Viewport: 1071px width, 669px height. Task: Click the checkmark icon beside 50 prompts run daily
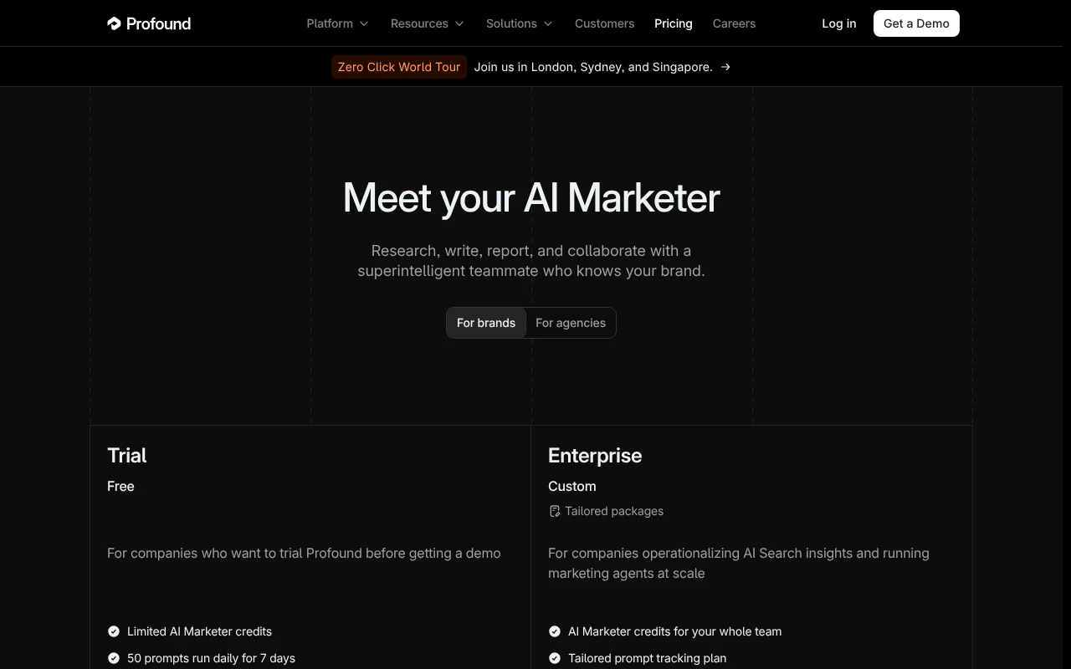point(114,658)
